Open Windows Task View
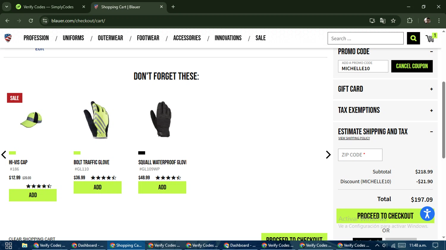The height and width of the screenshot is (250, 446). [x=9, y=245]
